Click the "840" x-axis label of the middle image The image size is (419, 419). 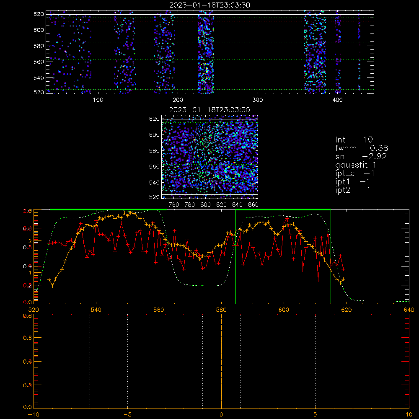click(237, 205)
